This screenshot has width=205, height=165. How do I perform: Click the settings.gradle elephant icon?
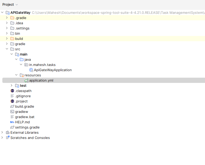click(12, 127)
